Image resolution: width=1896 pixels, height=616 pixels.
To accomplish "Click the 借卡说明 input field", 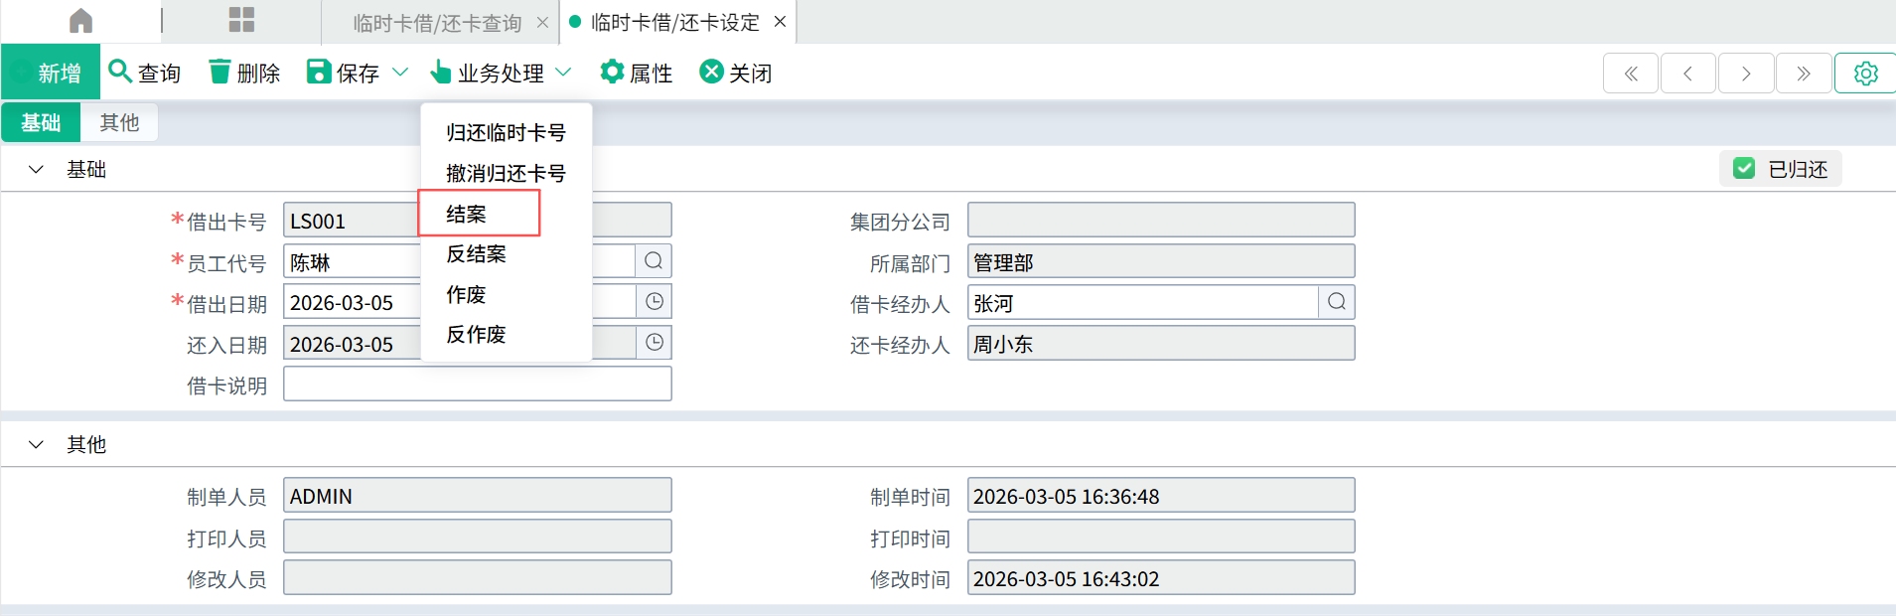I will click(x=477, y=385).
